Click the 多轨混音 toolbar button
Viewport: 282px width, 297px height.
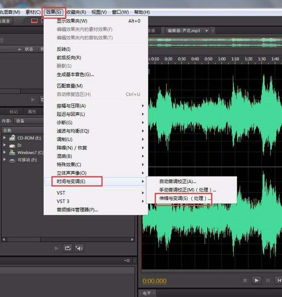pyautogui.click(x=6, y=21)
